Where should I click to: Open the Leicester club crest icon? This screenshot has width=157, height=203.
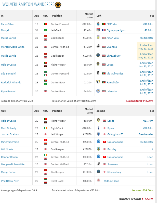click(98, 91)
